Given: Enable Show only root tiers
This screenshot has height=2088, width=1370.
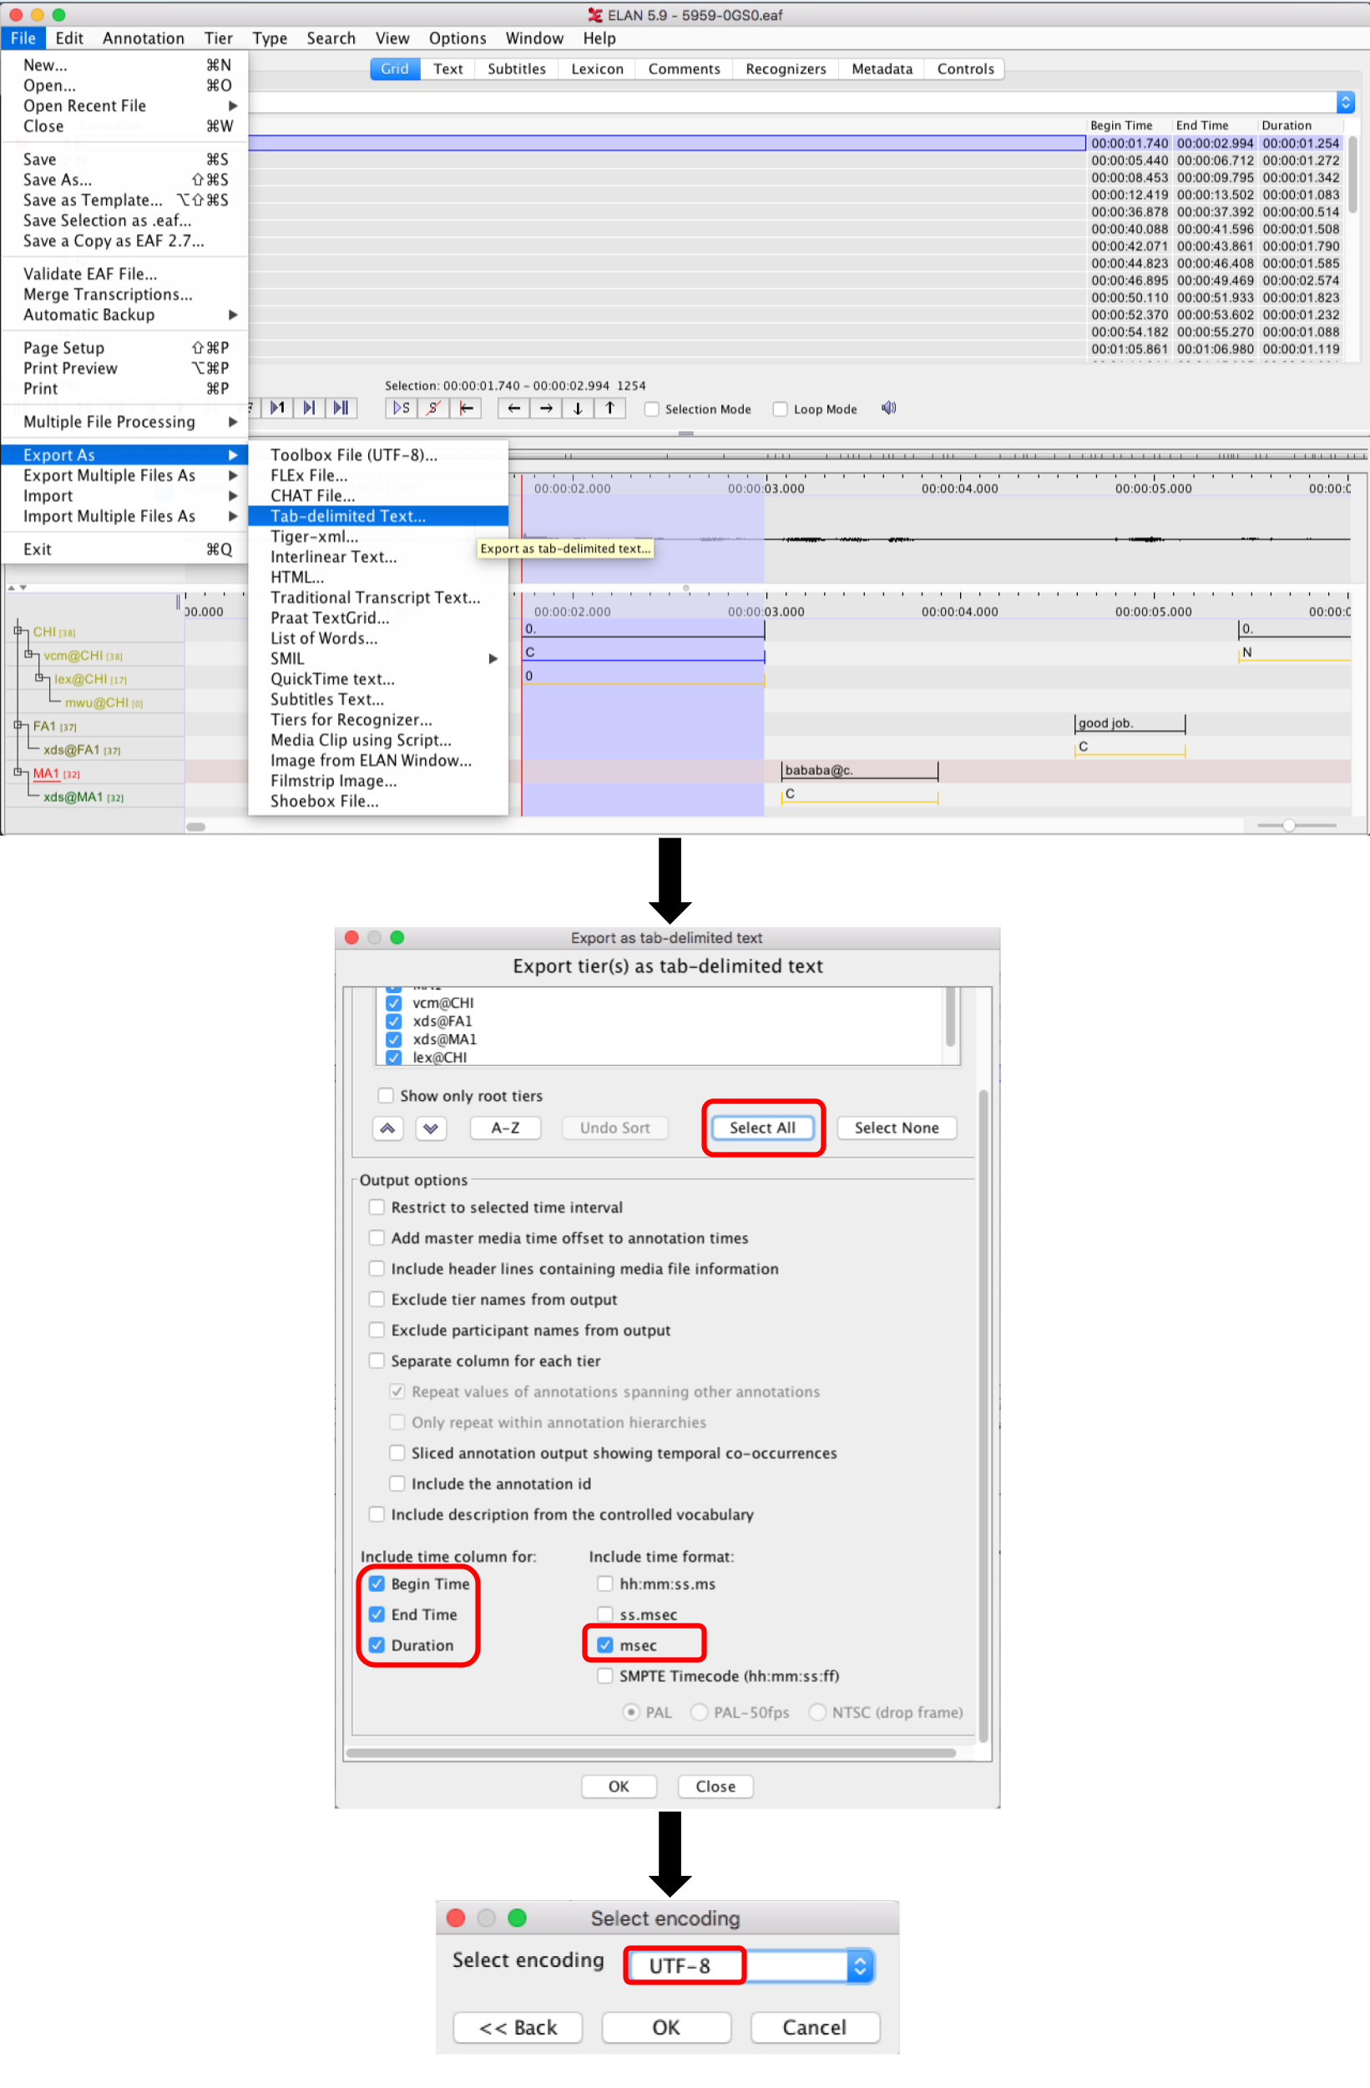Looking at the screenshot, I should pyautogui.click(x=385, y=1096).
